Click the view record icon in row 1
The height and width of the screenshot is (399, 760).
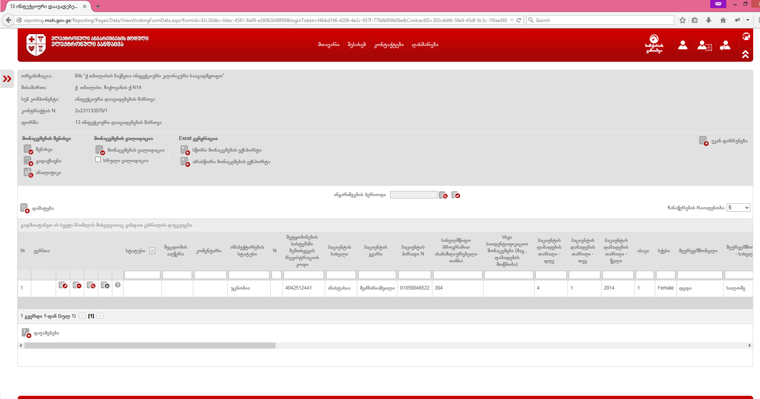click(91, 285)
